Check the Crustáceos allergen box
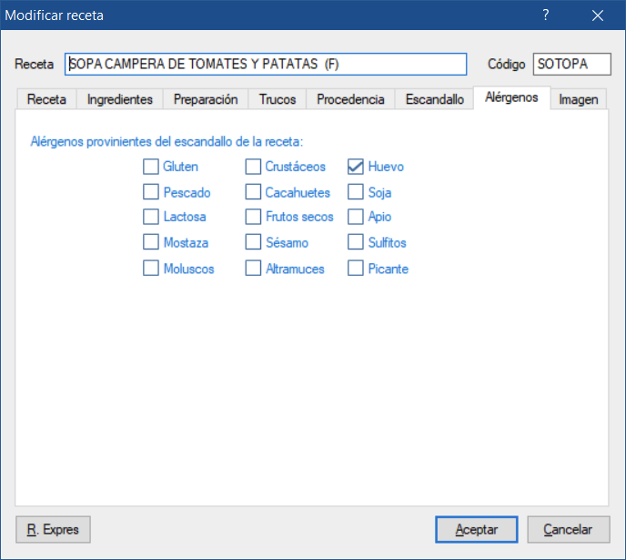The width and height of the screenshot is (626, 560). [253, 167]
